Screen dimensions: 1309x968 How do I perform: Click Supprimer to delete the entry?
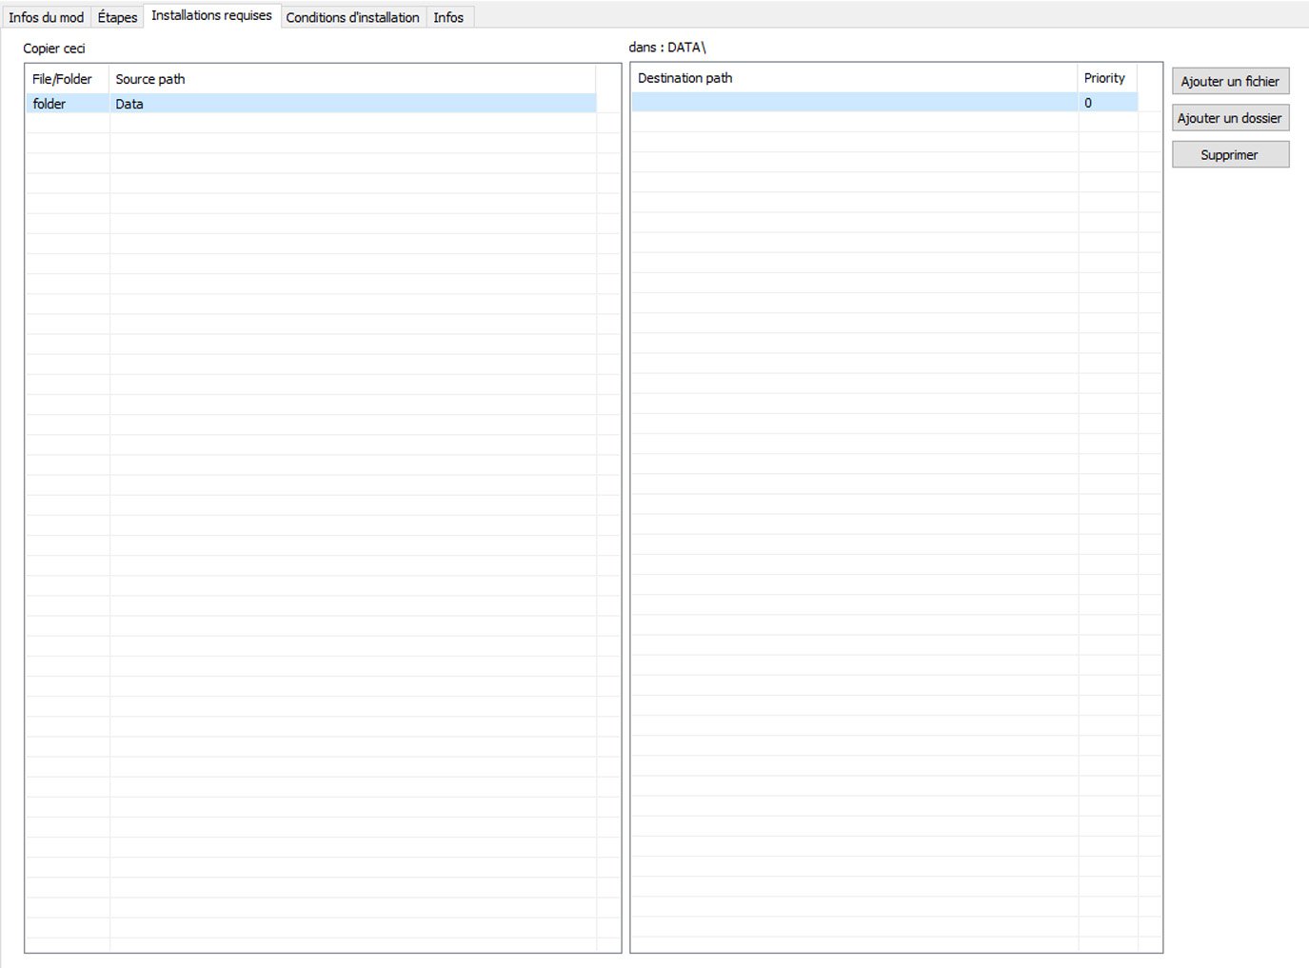click(1230, 154)
